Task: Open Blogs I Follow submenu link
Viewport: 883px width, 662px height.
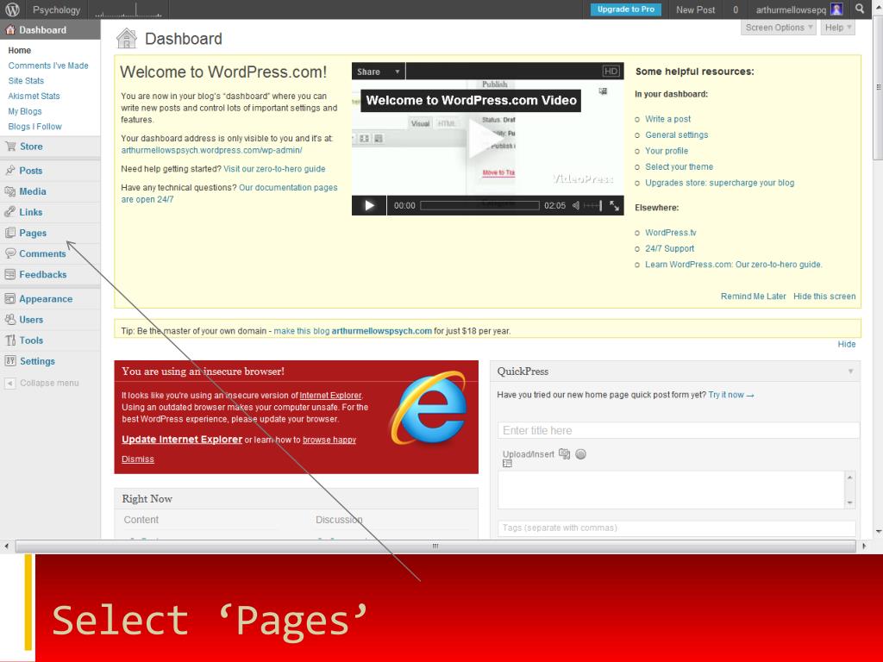Action: tap(34, 127)
